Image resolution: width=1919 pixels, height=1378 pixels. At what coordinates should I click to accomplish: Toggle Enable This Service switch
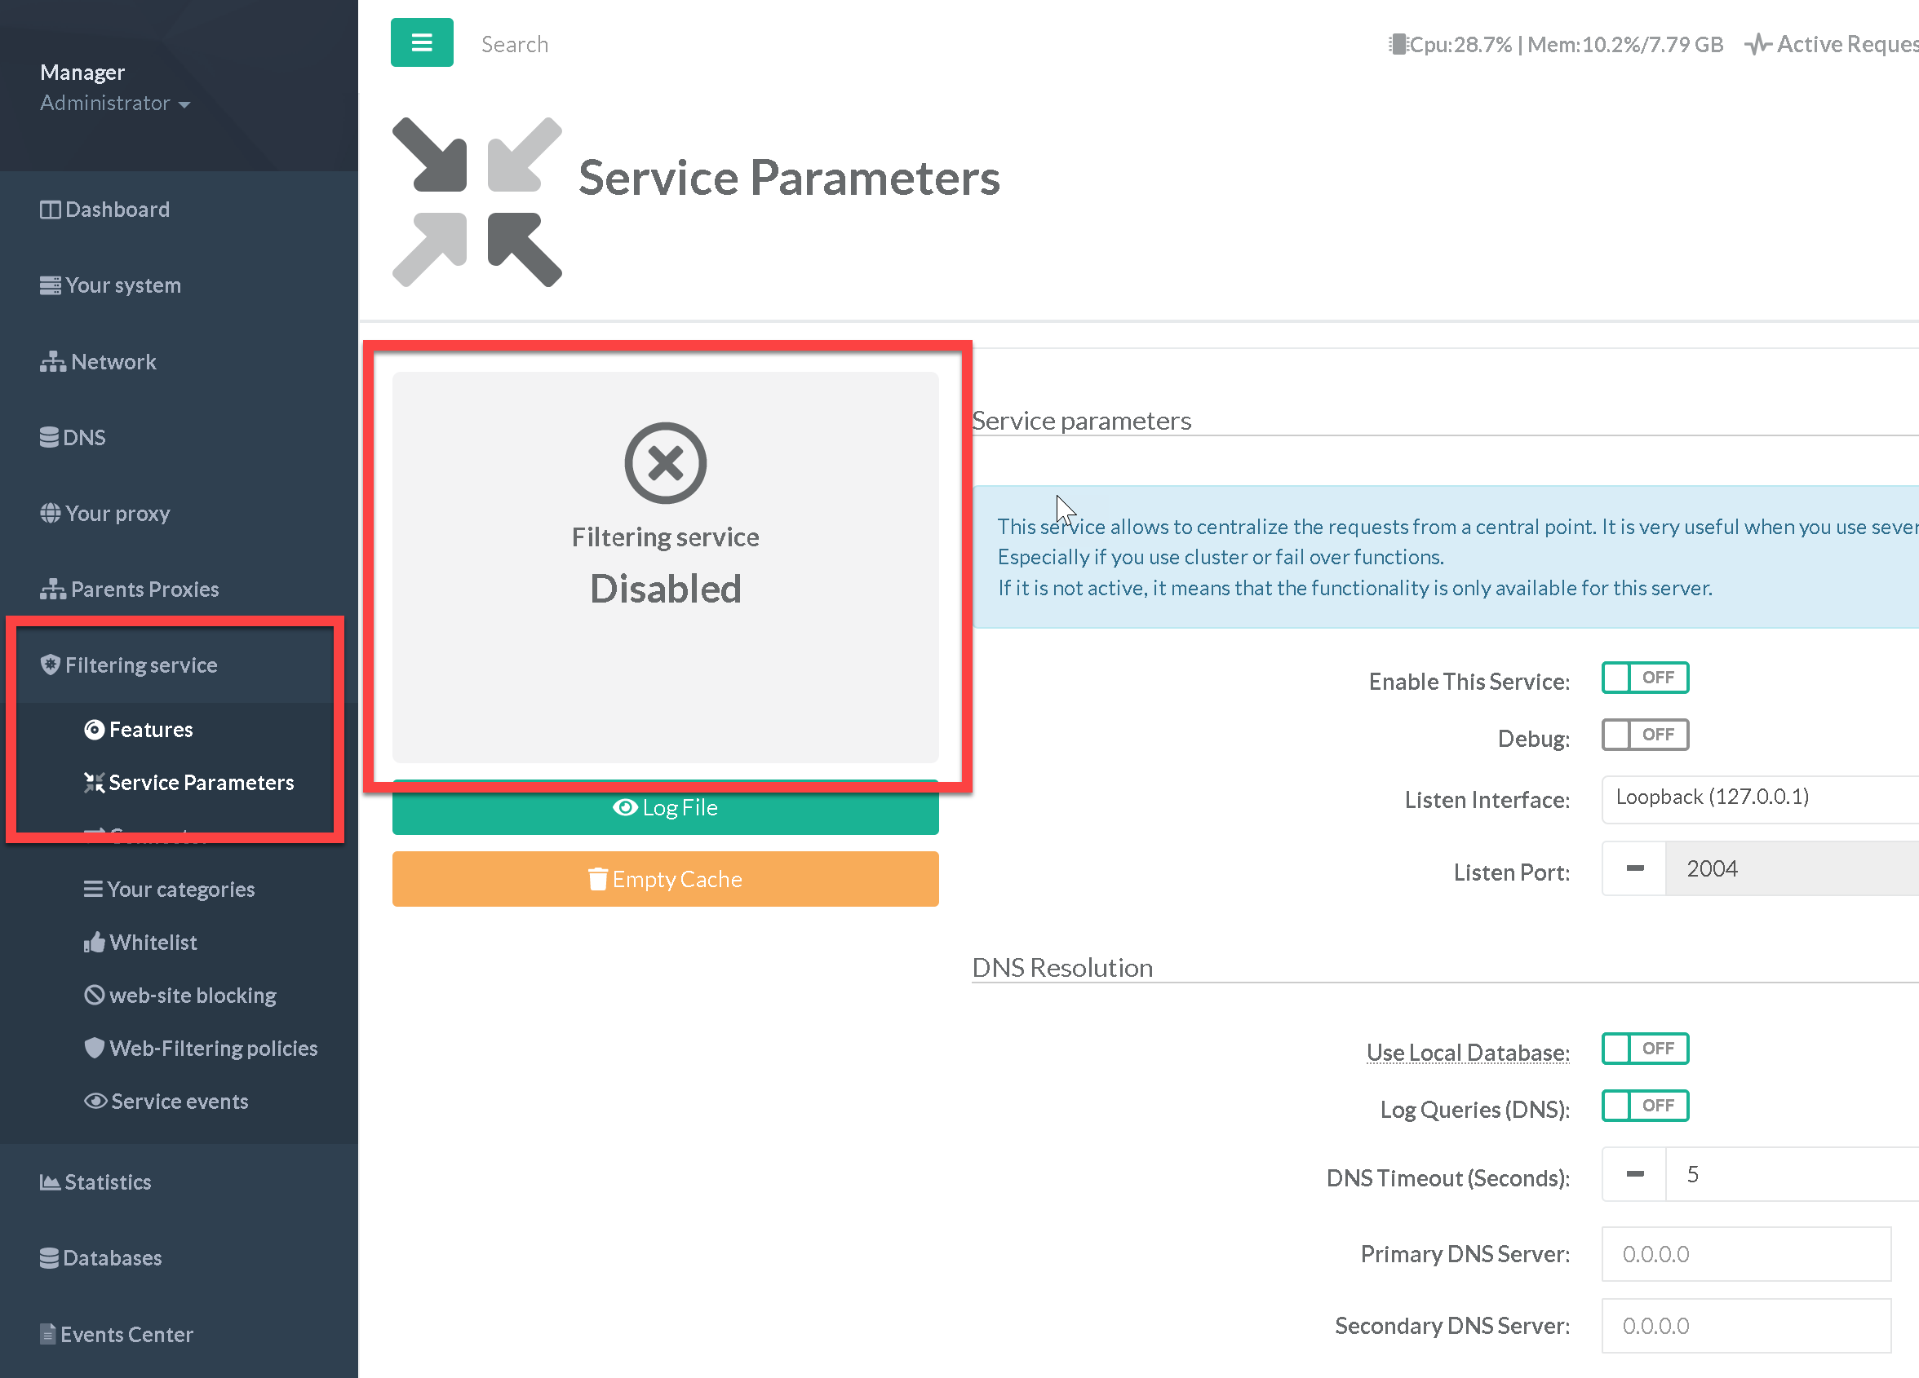coord(1644,678)
